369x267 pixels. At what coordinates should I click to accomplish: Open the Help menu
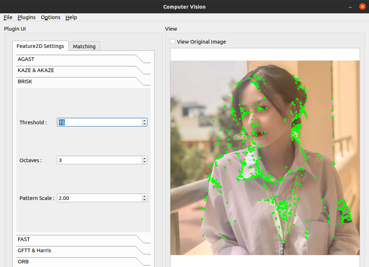coord(71,17)
